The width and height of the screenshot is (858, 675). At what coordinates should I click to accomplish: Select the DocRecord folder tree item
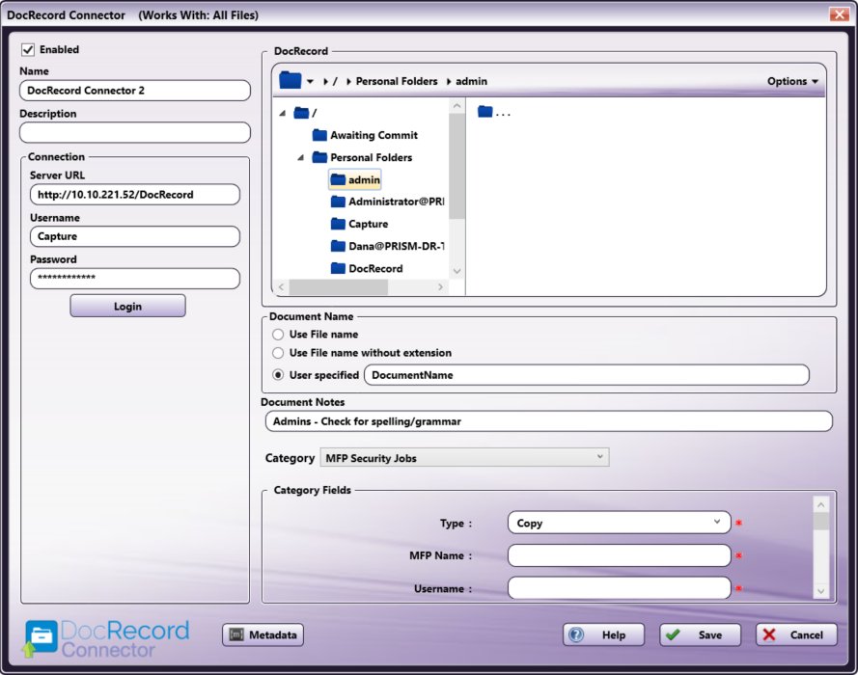tap(367, 268)
